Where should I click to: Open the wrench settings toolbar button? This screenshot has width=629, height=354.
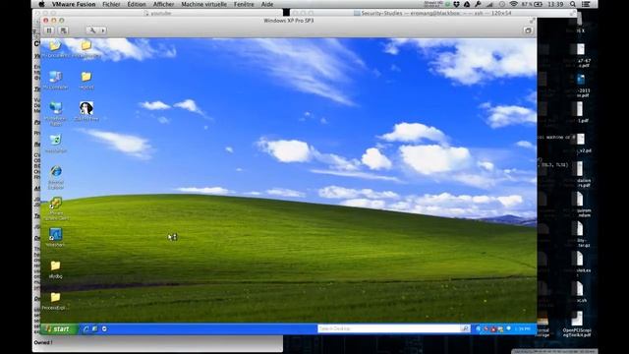(92, 30)
